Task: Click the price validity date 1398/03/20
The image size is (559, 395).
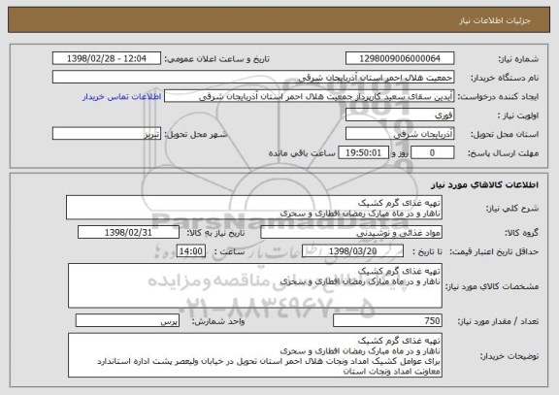Action: tap(352, 251)
